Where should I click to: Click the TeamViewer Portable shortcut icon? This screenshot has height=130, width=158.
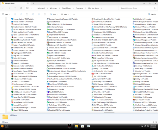pos(48,84)
